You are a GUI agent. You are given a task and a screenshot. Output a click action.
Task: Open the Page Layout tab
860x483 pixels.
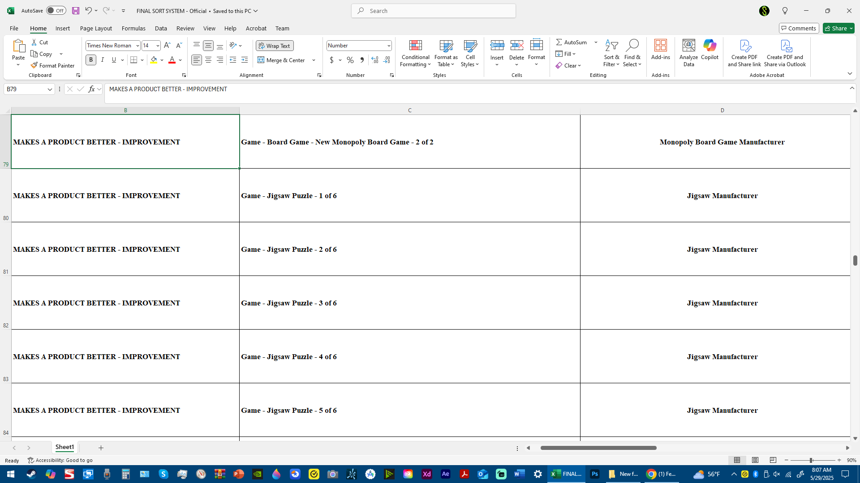point(96,28)
